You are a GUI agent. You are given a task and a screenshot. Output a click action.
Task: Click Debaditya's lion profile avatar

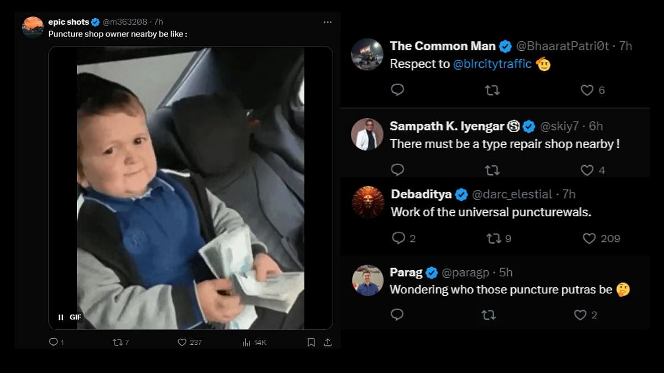tap(368, 202)
